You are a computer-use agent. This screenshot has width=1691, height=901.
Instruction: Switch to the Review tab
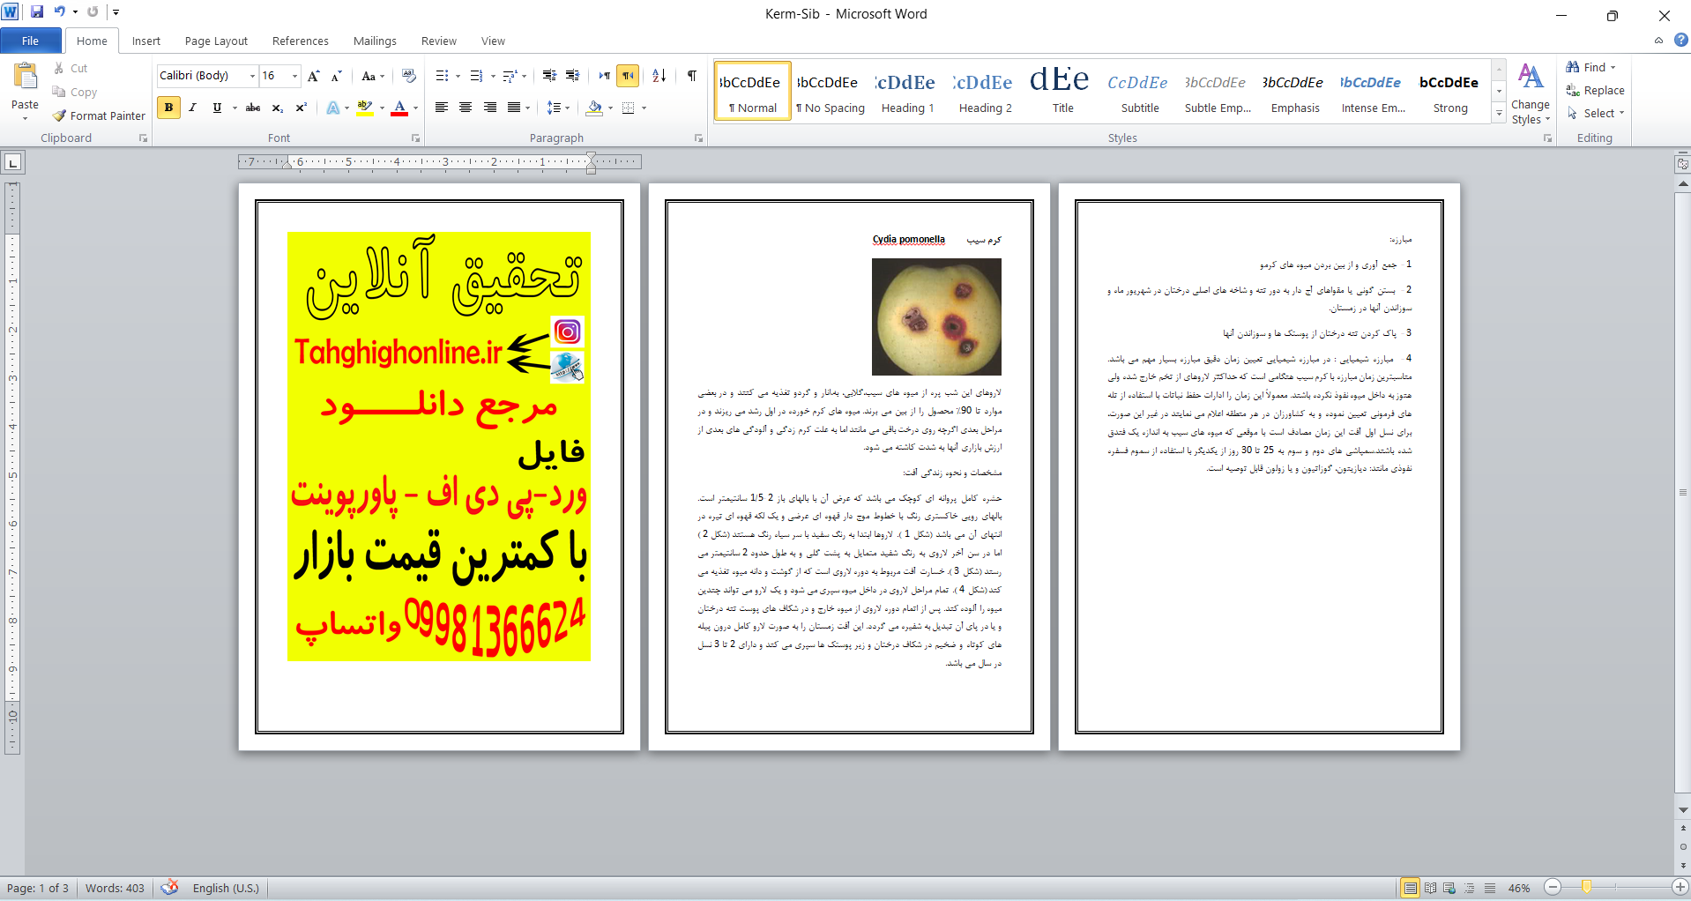tap(438, 41)
